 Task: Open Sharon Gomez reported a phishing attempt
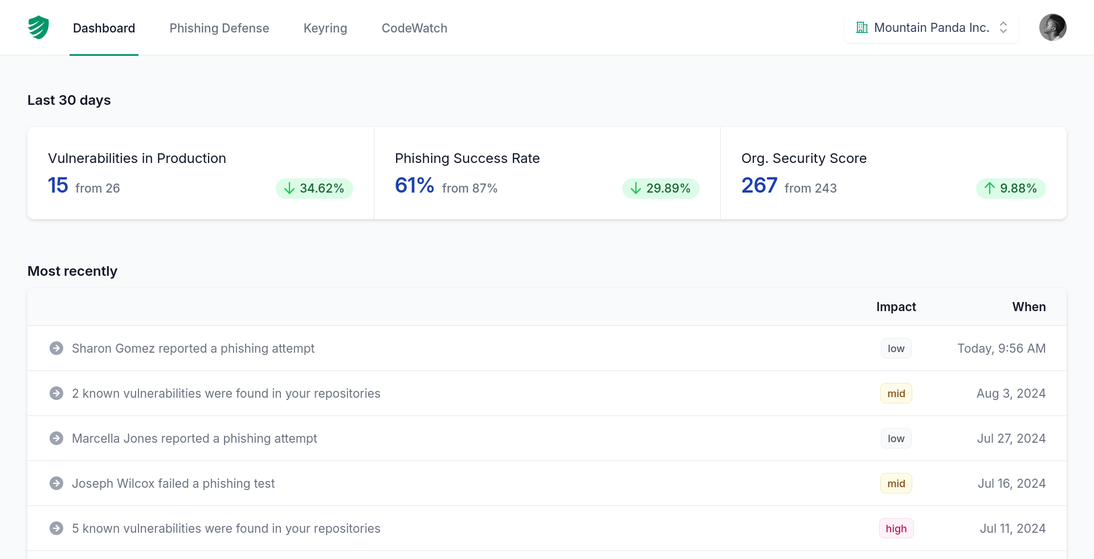pos(193,348)
